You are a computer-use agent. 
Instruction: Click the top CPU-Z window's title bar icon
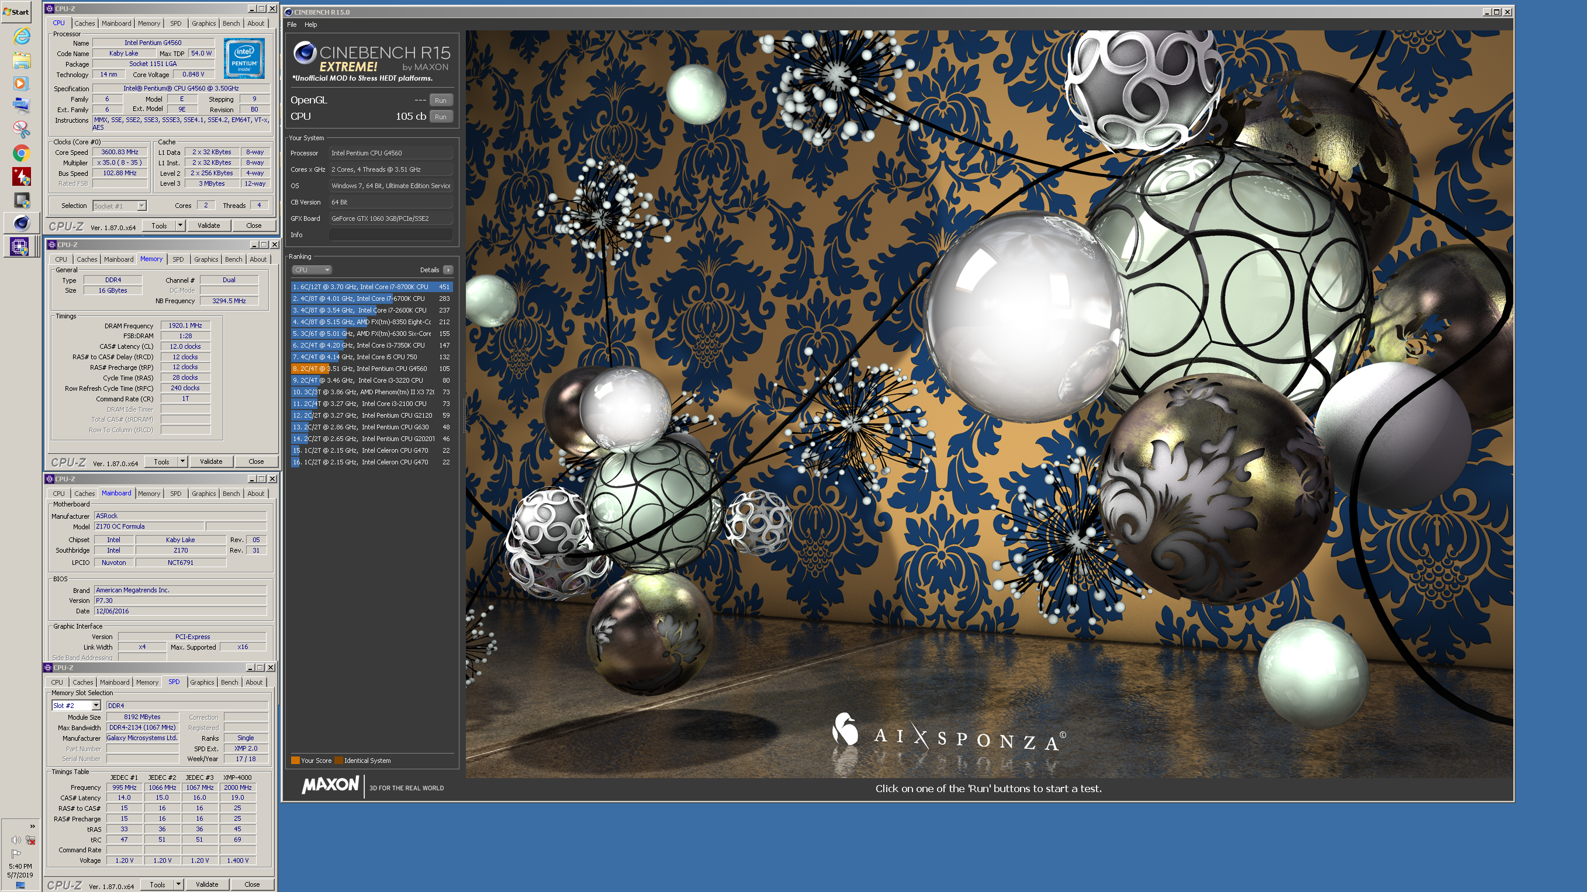pyautogui.click(x=49, y=9)
